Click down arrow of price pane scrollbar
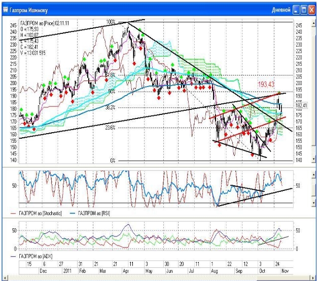The image size is (318, 281). coord(313,159)
